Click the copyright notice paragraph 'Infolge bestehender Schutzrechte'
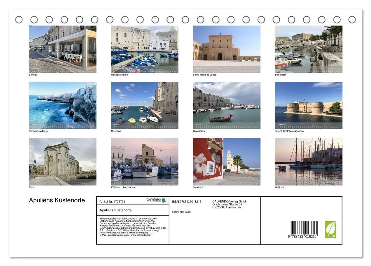The height and width of the screenshot is (266, 371). point(133,227)
